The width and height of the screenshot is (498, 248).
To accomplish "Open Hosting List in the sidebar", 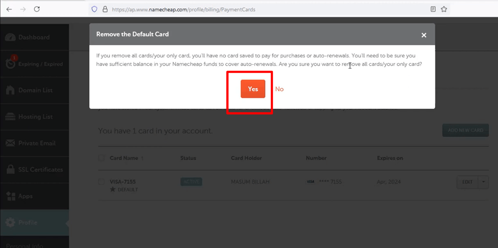I will click(34, 117).
